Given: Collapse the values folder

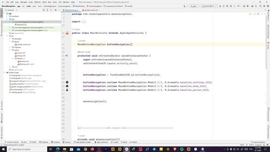Looking at the screenshot, I should coord(10,50).
